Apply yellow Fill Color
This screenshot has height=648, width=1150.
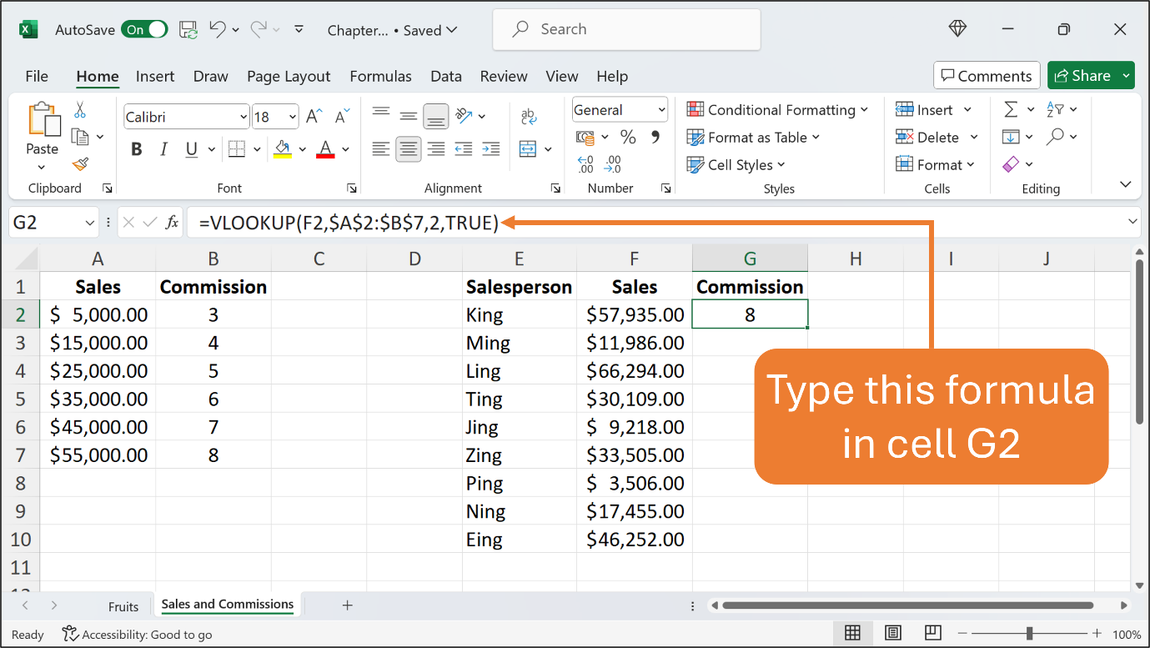[282, 149]
